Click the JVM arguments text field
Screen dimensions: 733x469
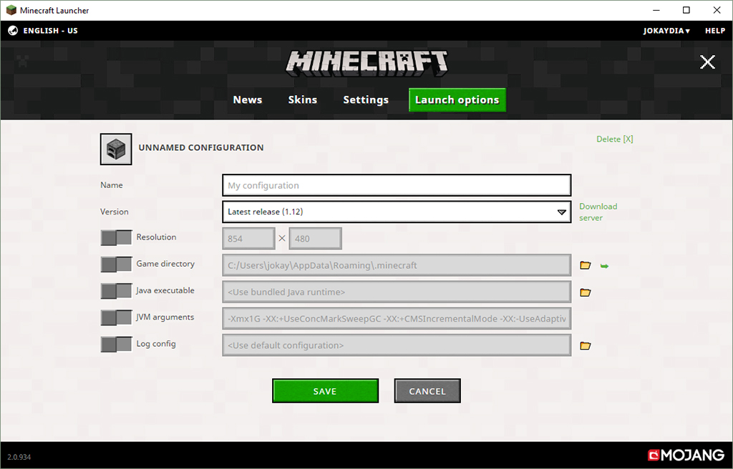pos(397,319)
